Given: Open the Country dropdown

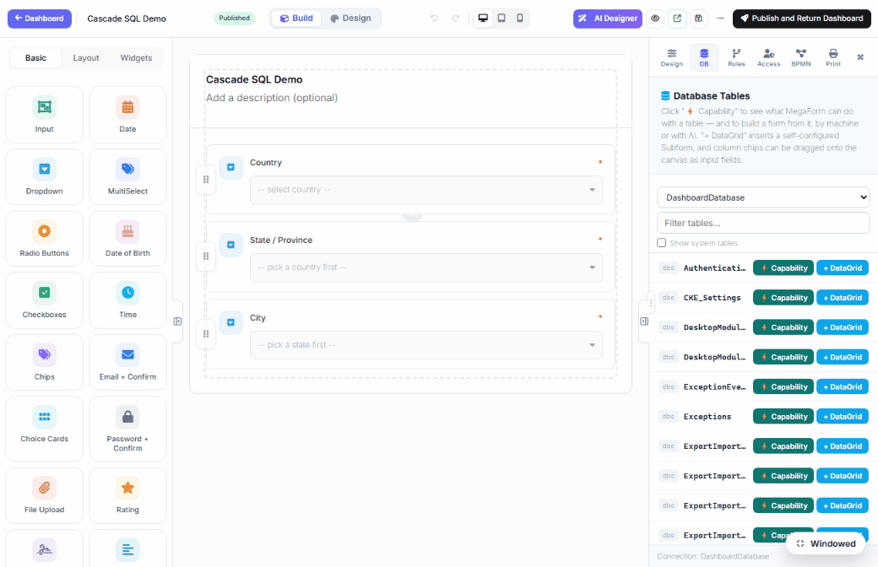Looking at the screenshot, I should 426,190.
